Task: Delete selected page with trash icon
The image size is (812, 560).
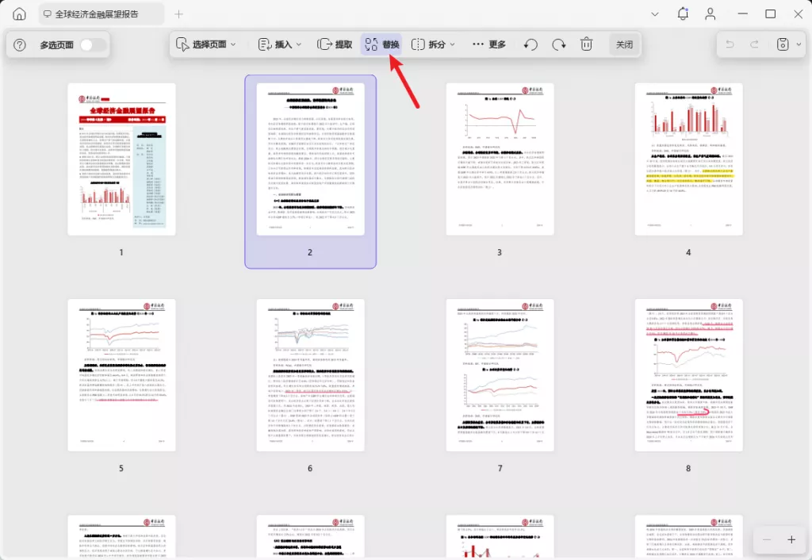Action: (x=586, y=44)
